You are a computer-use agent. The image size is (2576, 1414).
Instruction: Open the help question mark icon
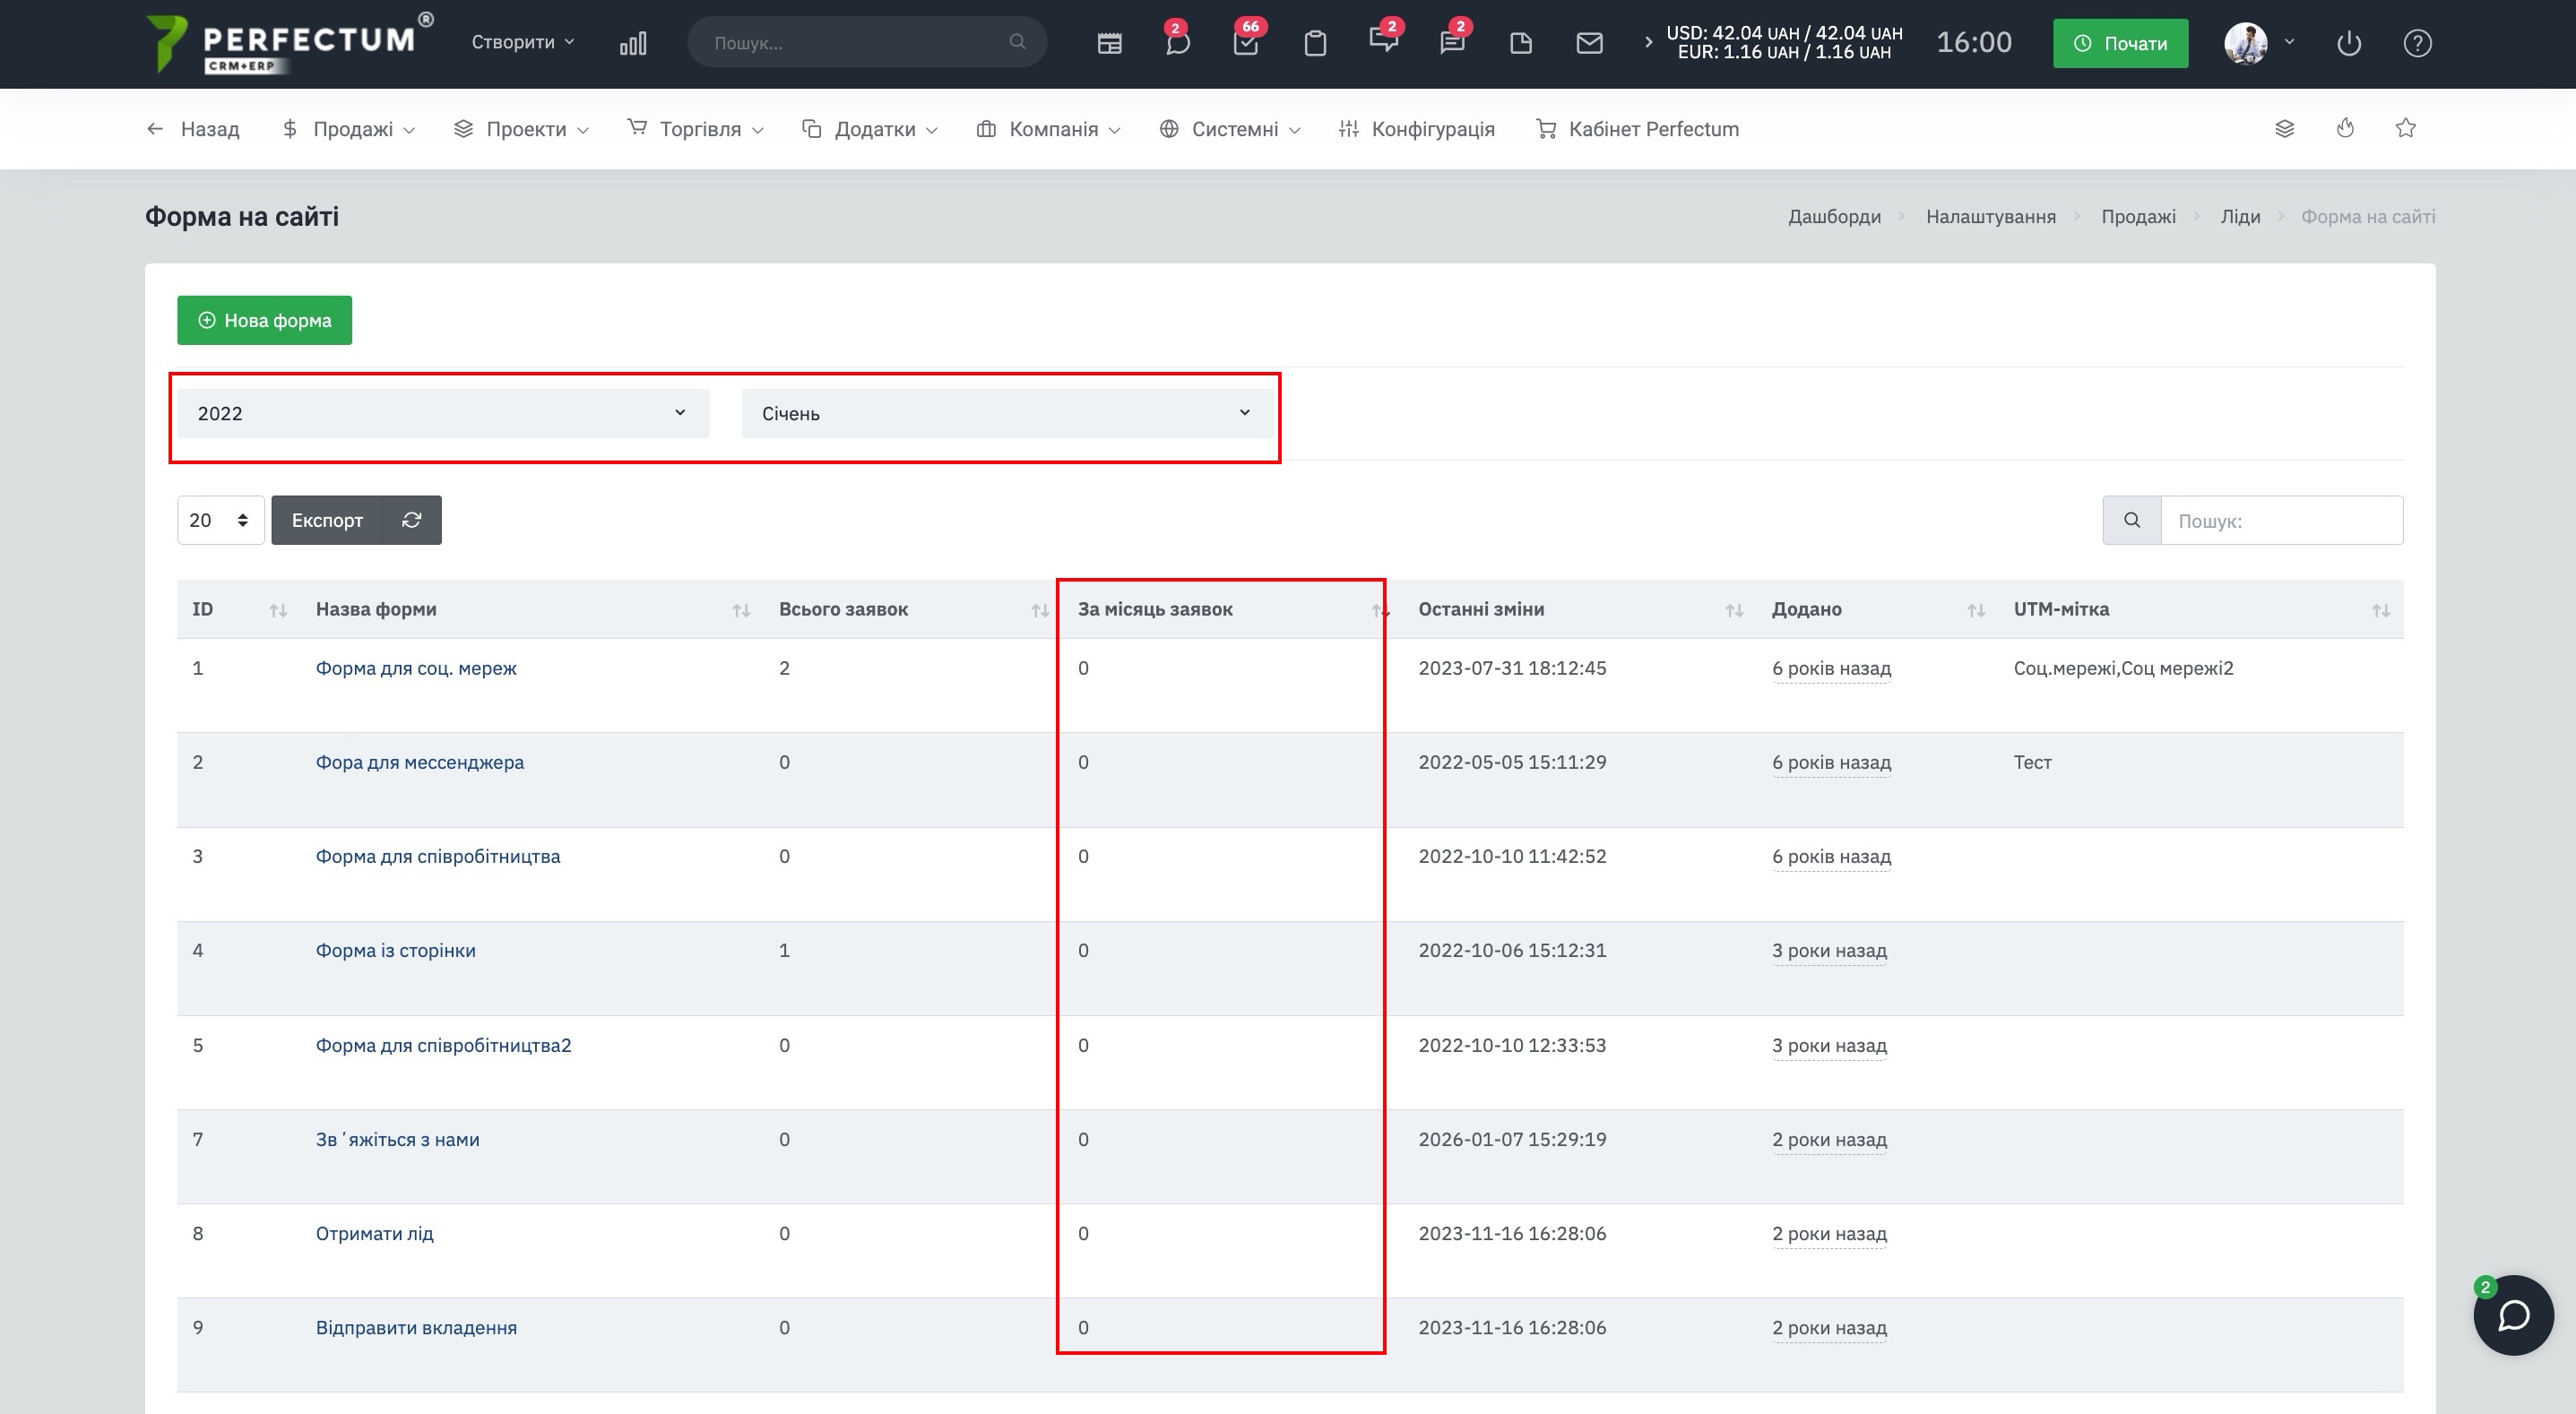point(2417,43)
